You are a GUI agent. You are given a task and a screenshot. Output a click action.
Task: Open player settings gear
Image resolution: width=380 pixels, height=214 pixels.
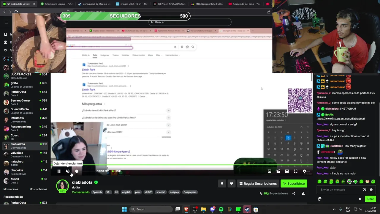pos(304,171)
